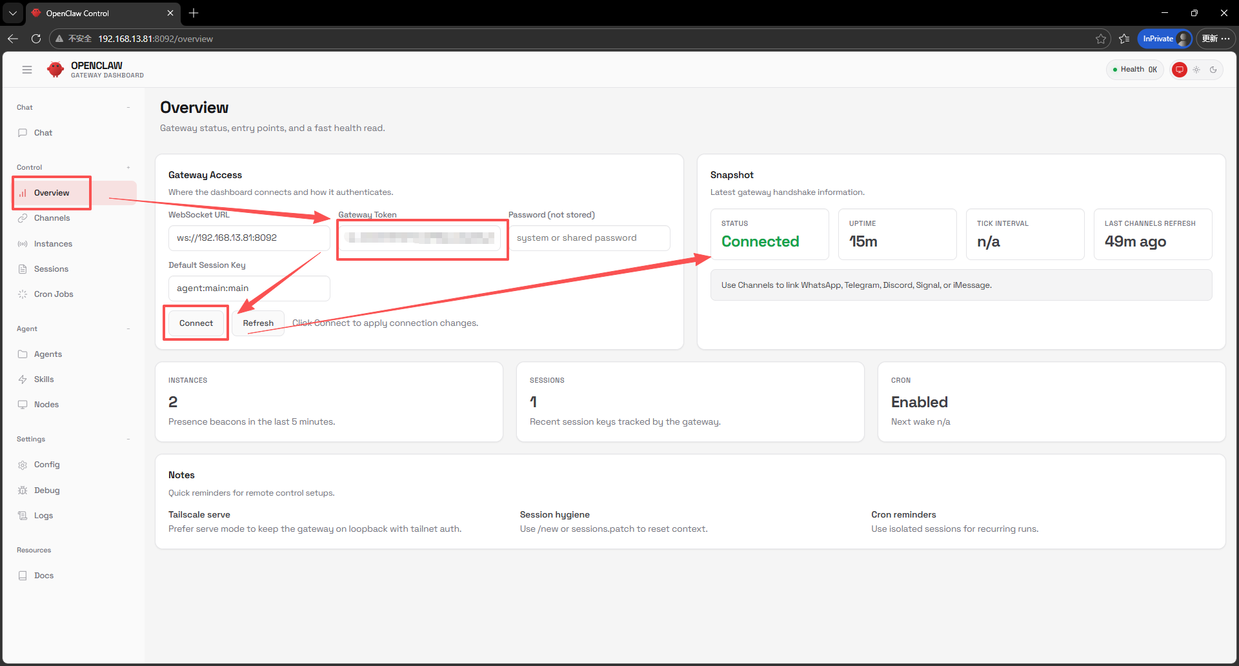Click the Instances count card
Viewport: 1239px width, 666px height.
tap(329, 401)
